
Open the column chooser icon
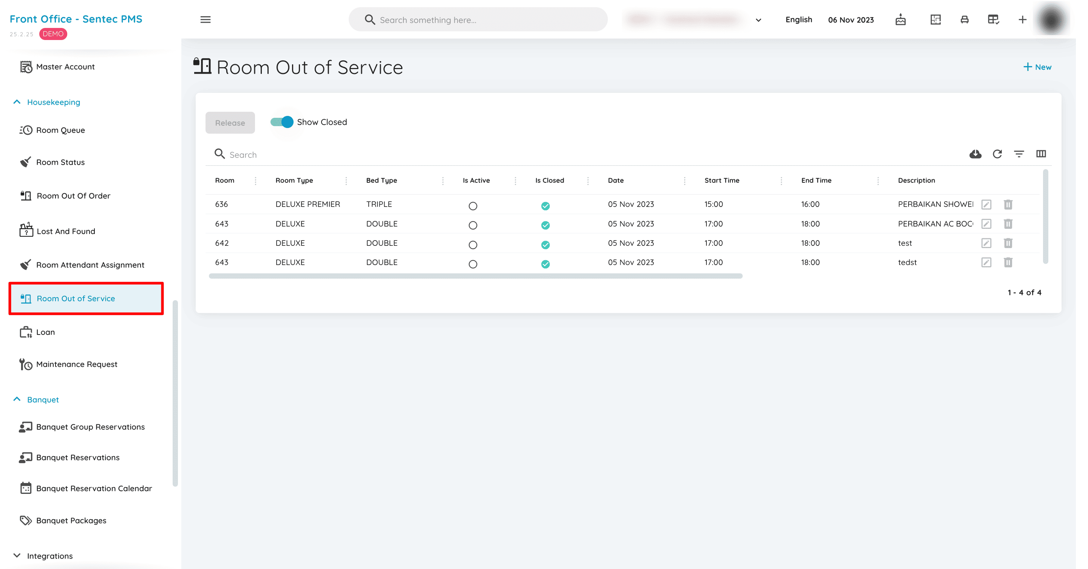(x=1041, y=154)
